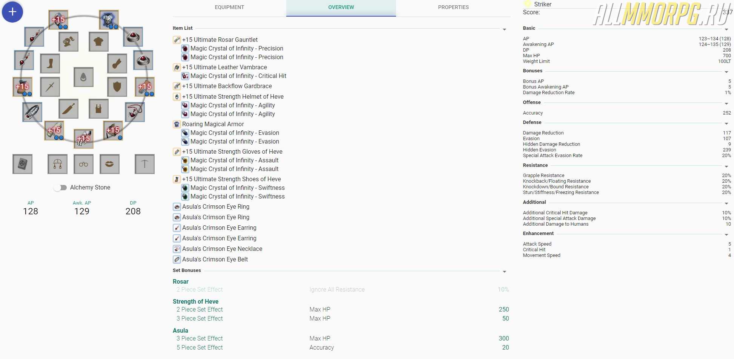Viewport: 734px width, 359px height.
Task: Select Asula's Crimson Eye Necklace in list
Action: pyautogui.click(x=222, y=249)
